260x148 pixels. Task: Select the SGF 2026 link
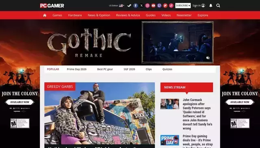[x=129, y=69]
